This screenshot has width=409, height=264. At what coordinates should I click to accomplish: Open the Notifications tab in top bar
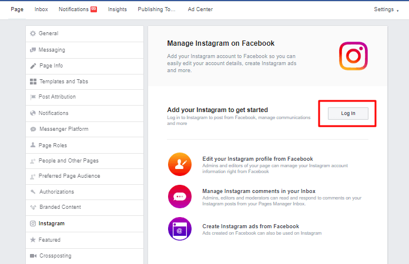pyautogui.click(x=78, y=9)
